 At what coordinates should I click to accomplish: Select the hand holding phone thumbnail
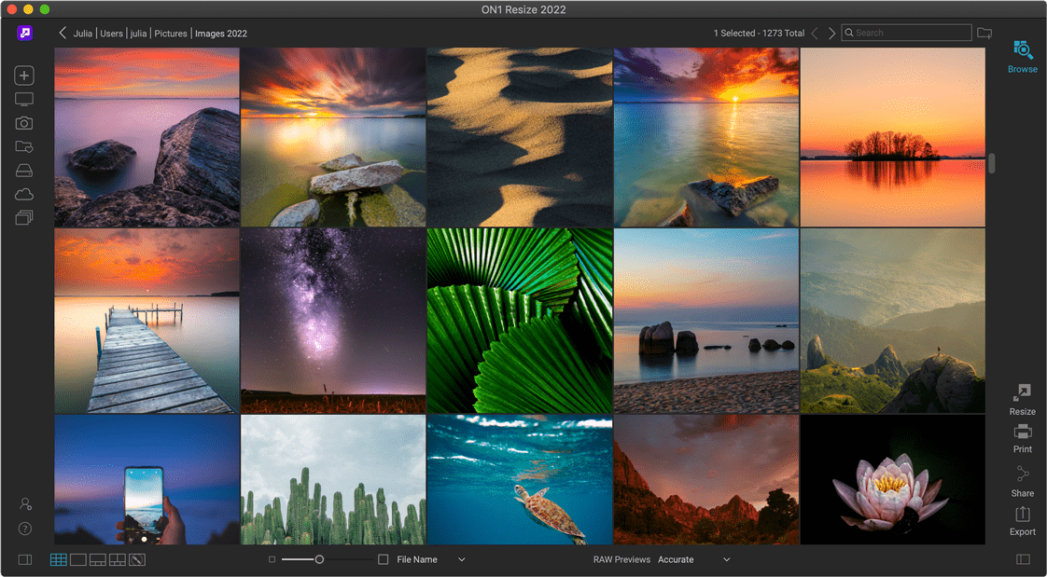click(147, 480)
